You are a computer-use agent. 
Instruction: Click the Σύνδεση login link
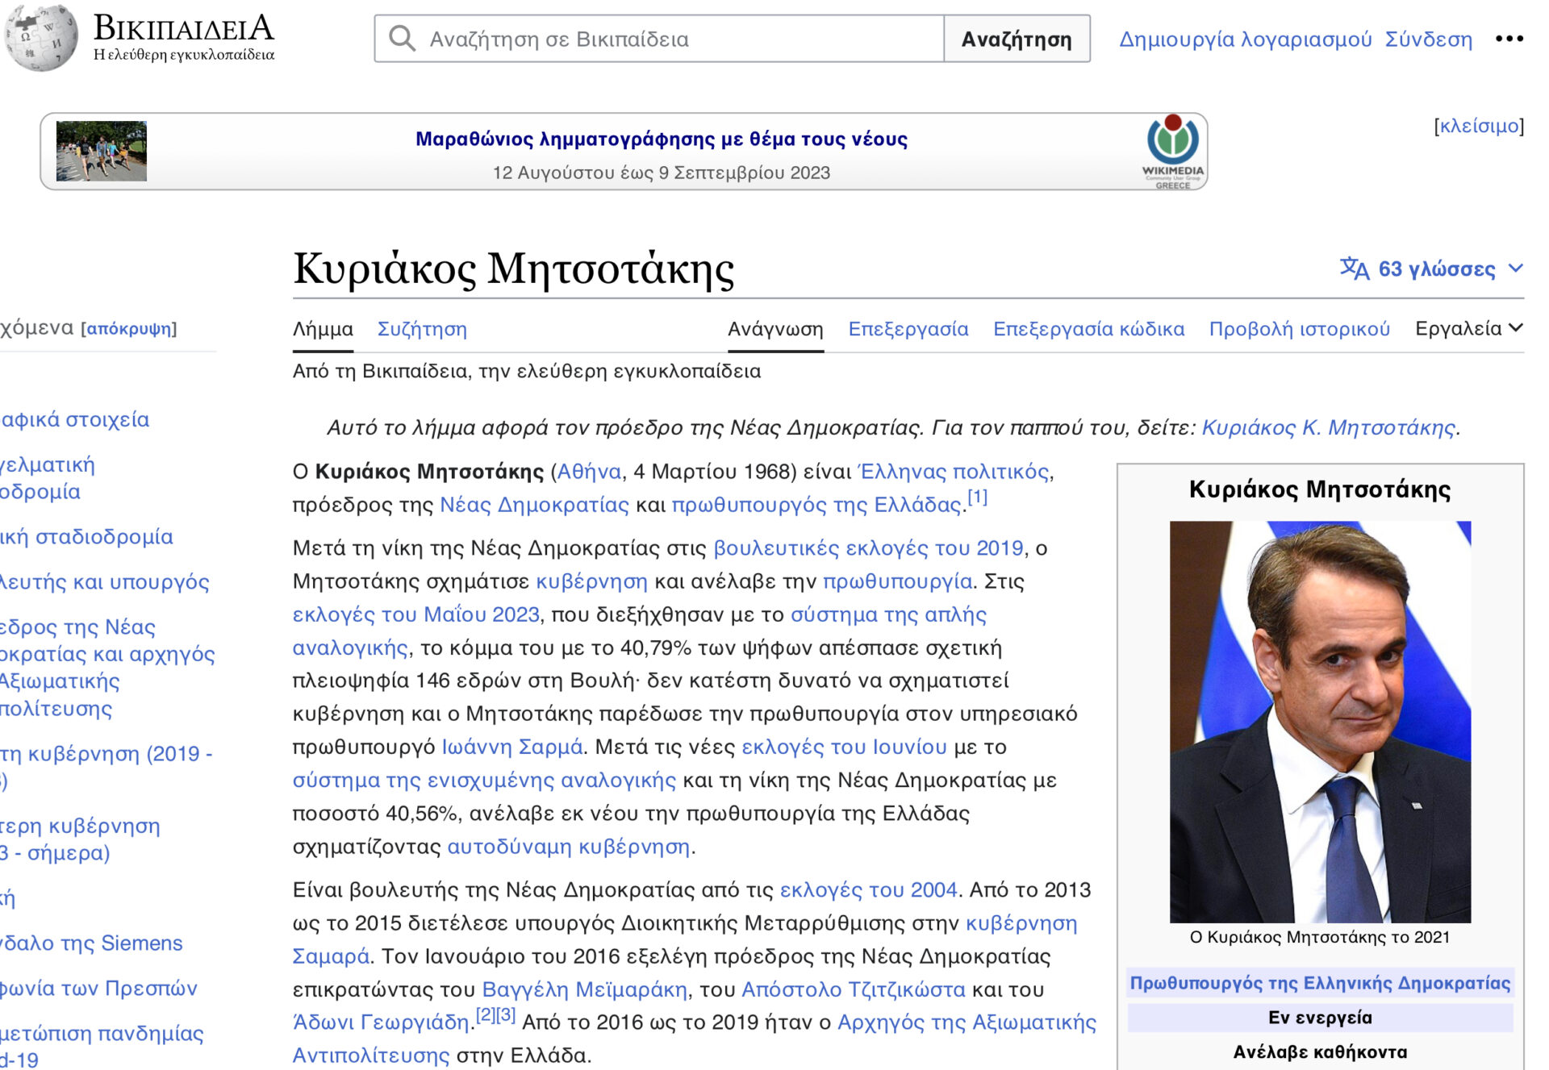point(1428,39)
